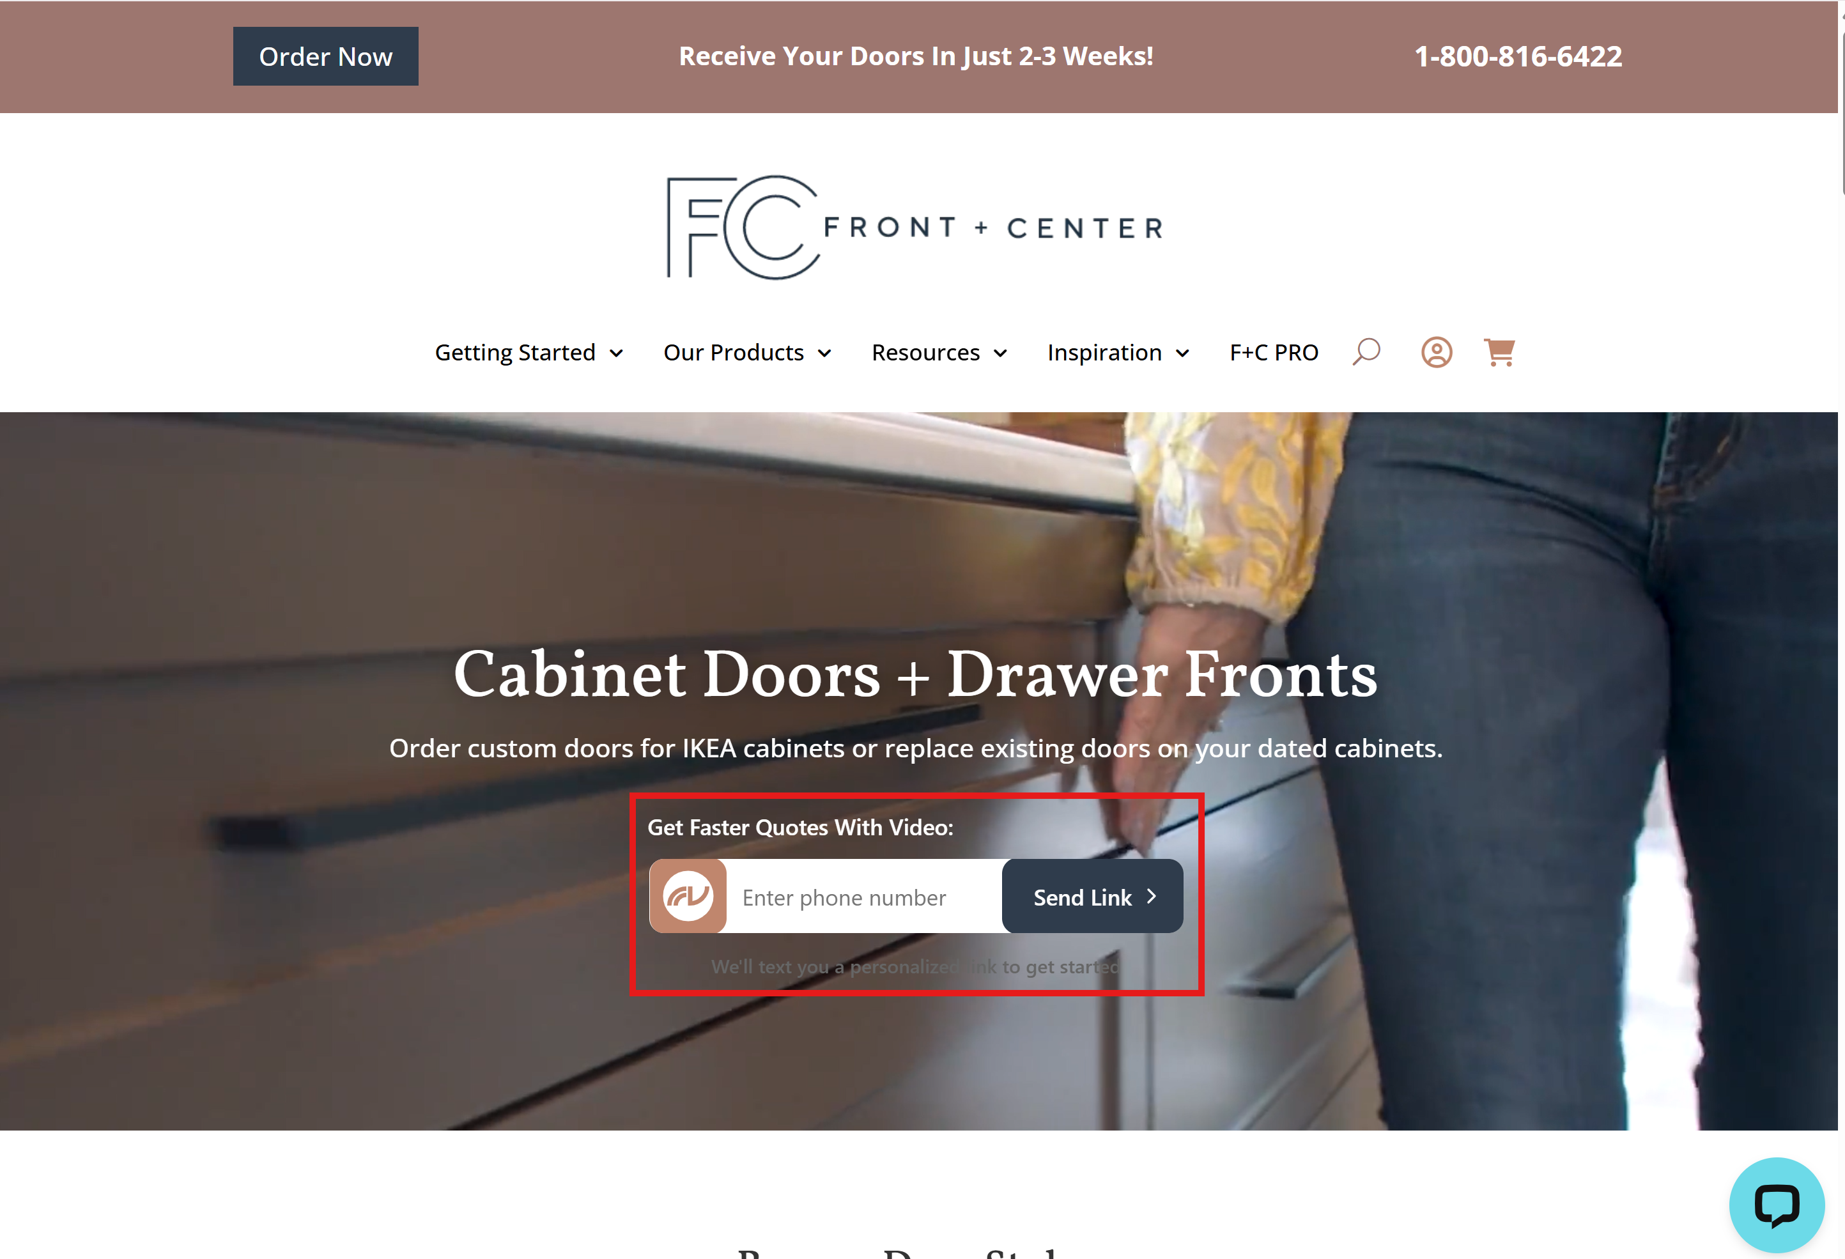Screen dimensions: 1845x1259
Task: Open the Our Products menu label
Action: 734,351
